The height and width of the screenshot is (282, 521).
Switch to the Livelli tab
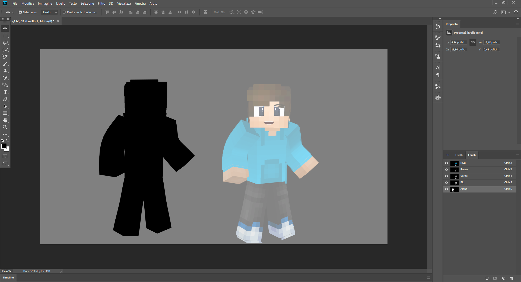point(459,155)
